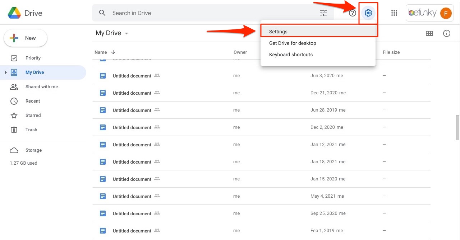Open Priority in the sidebar

pyautogui.click(x=33, y=58)
